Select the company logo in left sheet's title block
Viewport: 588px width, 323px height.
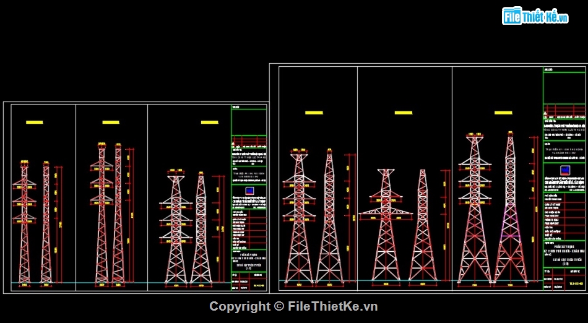point(249,191)
